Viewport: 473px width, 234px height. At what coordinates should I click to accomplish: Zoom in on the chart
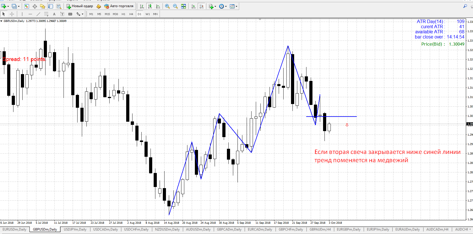[167, 6]
